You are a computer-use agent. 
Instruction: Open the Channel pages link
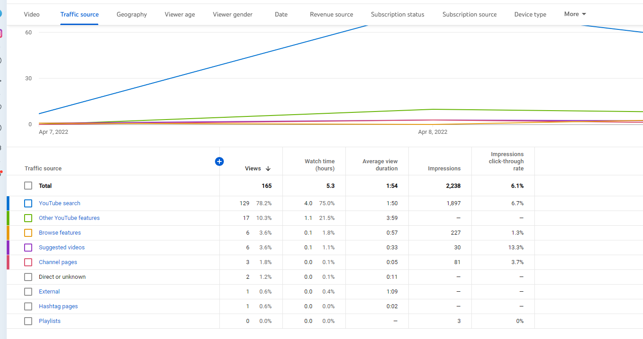pyautogui.click(x=58, y=262)
